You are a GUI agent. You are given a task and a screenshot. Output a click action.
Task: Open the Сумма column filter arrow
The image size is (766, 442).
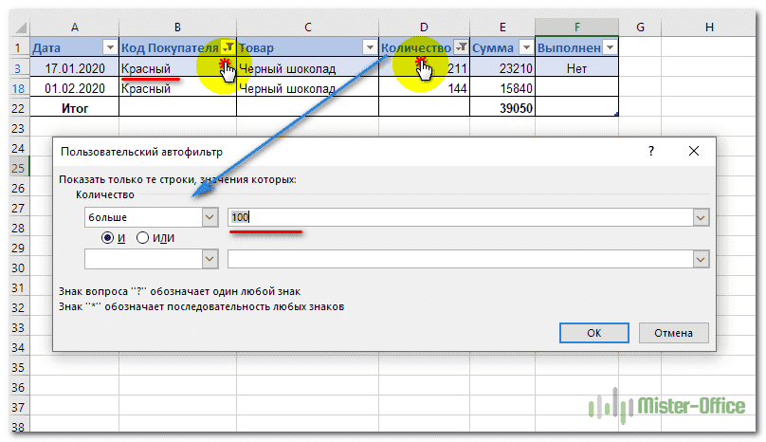526,47
